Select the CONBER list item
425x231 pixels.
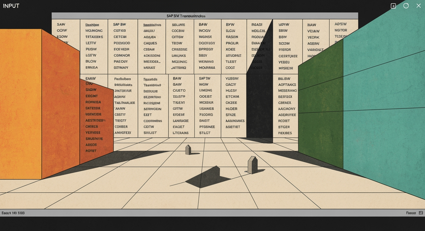121,127
